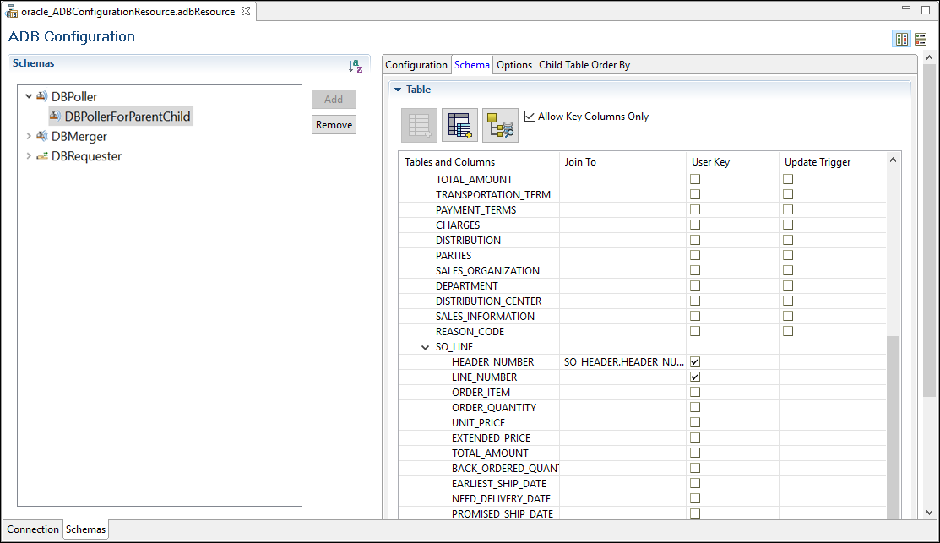Switch to the Connection bottom tab
Viewport: 940px width, 543px height.
tap(33, 529)
